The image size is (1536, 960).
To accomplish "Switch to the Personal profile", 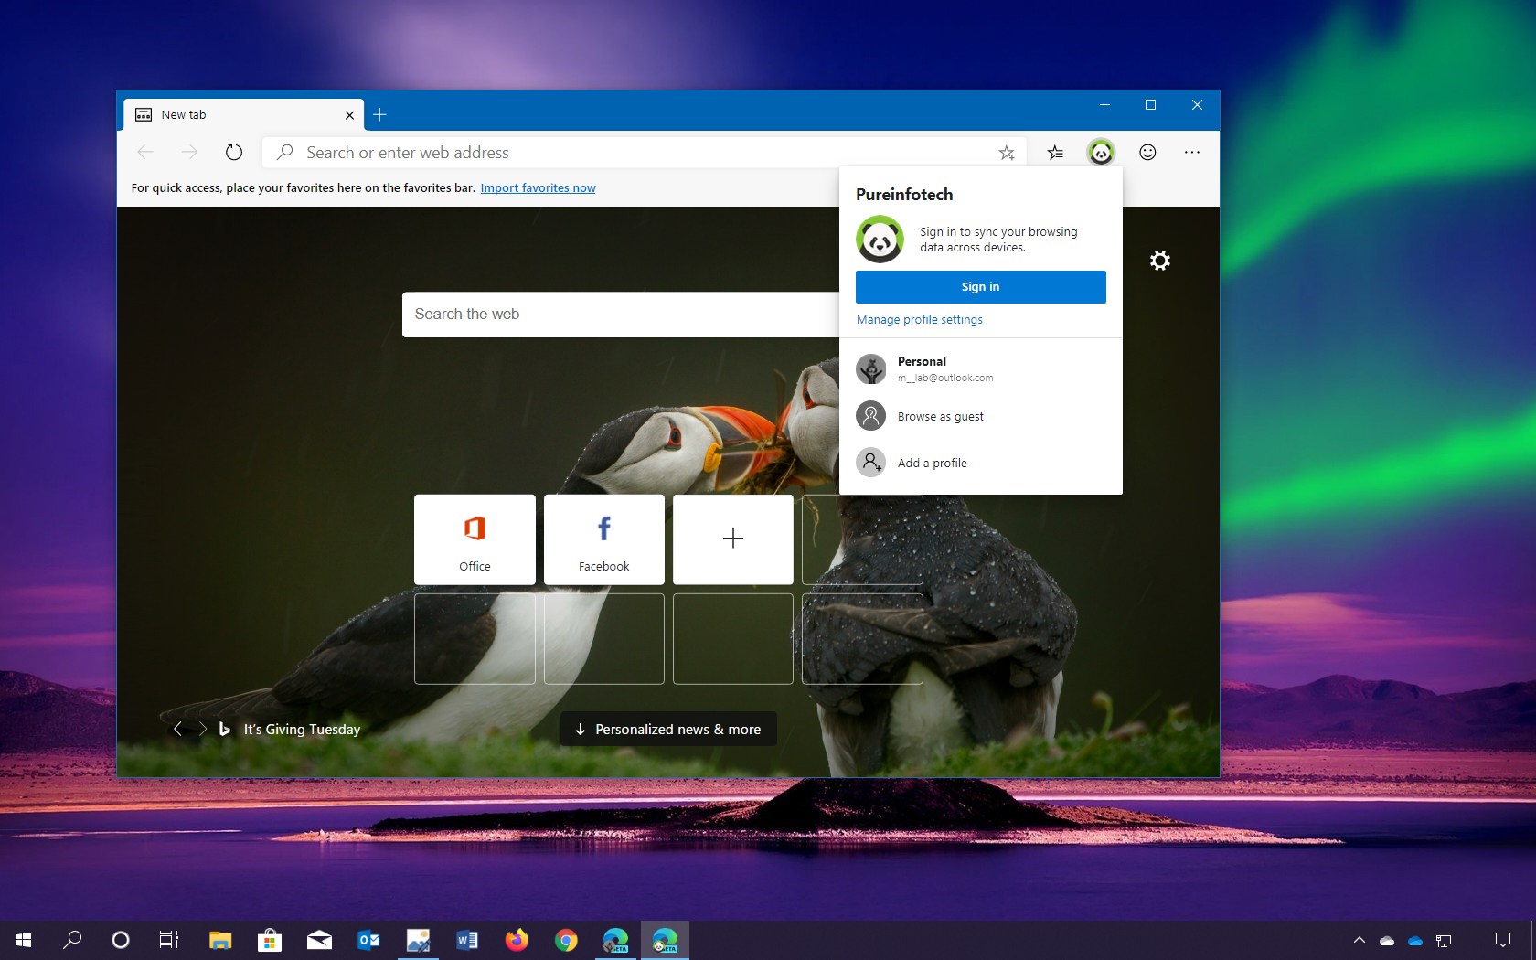I will pos(980,368).
